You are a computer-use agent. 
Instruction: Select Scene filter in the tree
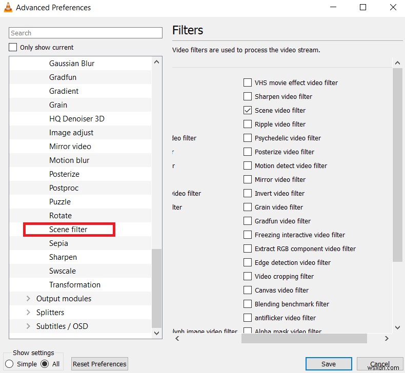pos(68,230)
